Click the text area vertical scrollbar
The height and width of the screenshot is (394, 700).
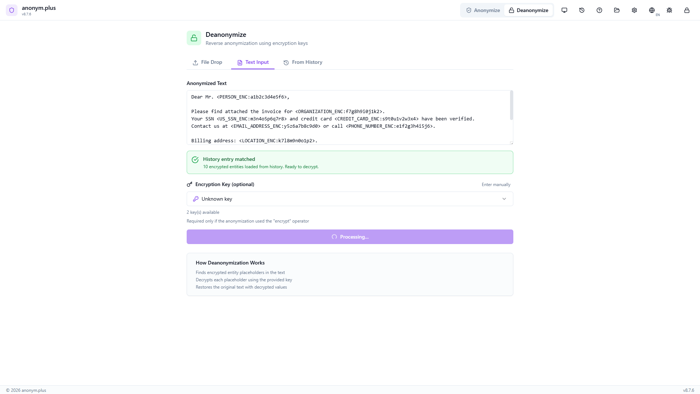pos(512,106)
